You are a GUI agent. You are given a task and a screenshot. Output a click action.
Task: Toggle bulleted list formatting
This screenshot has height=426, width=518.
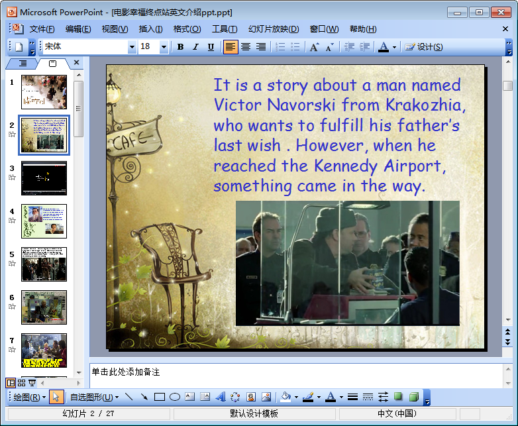(x=295, y=47)
